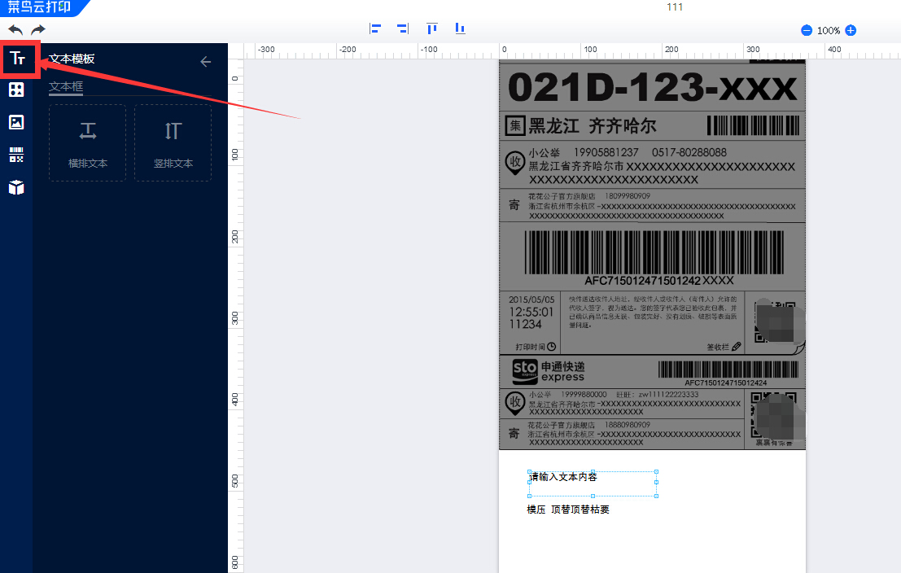The width and height of the screenshot is (901, 573).
Task: Select the 申通快递 sto express logo
Action: 549,371
